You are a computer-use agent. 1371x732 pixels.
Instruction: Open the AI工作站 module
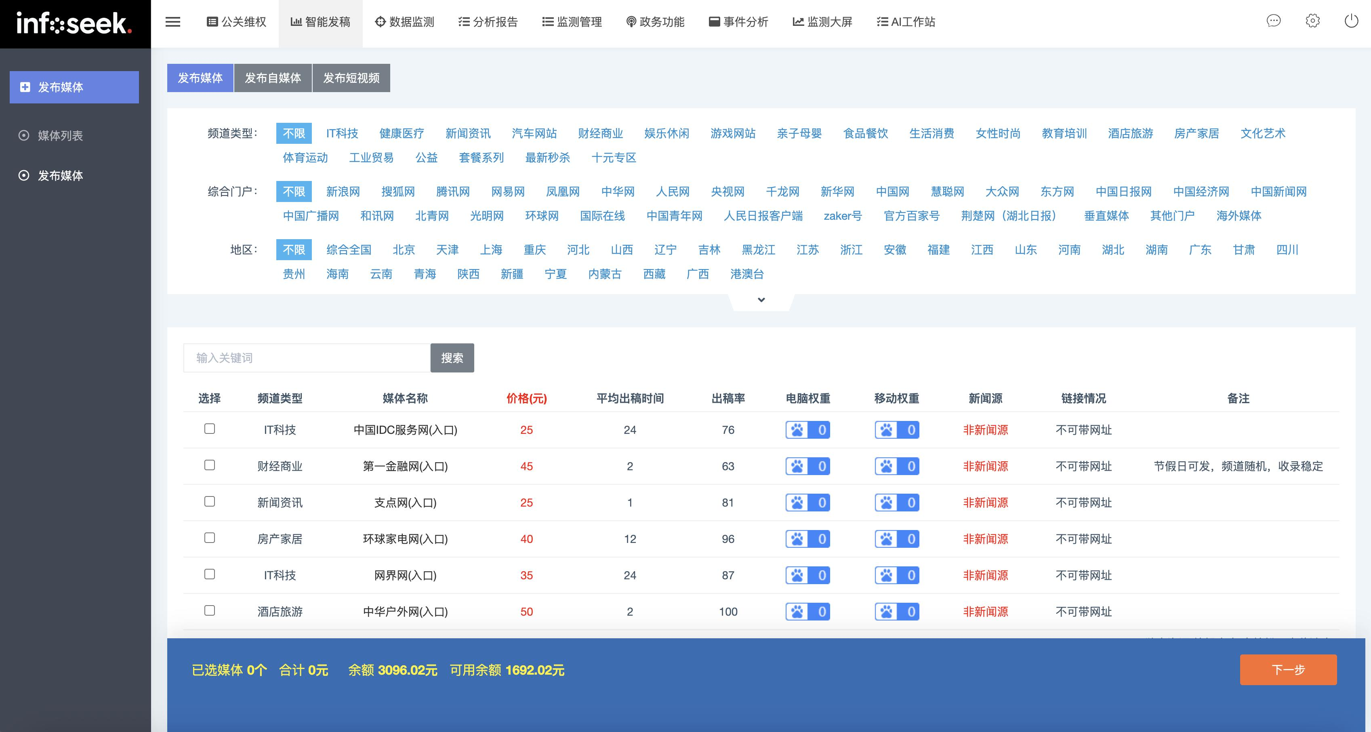point(906,22)
